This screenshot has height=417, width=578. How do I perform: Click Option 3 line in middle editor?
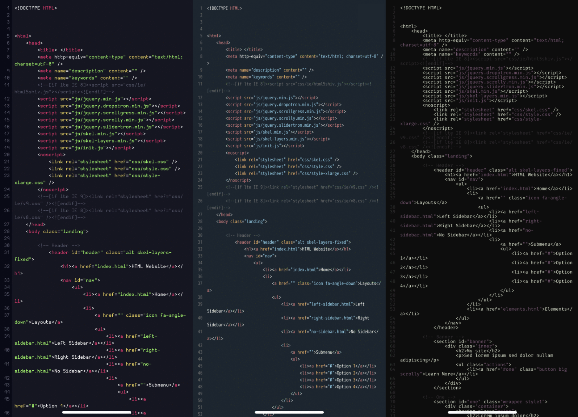click(338, 380)
